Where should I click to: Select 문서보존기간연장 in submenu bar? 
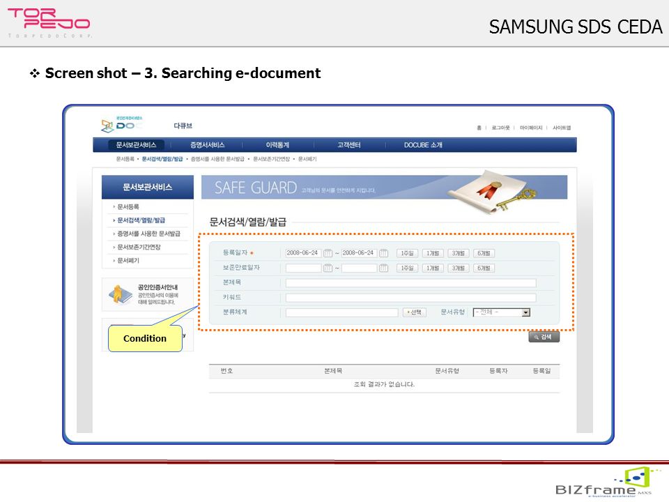271,159
